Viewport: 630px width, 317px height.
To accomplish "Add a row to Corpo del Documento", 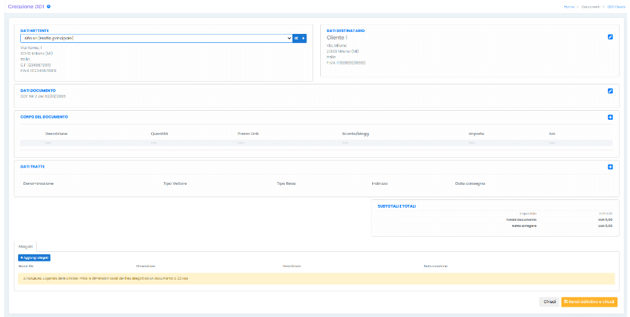I will click(x=610, y=117).
